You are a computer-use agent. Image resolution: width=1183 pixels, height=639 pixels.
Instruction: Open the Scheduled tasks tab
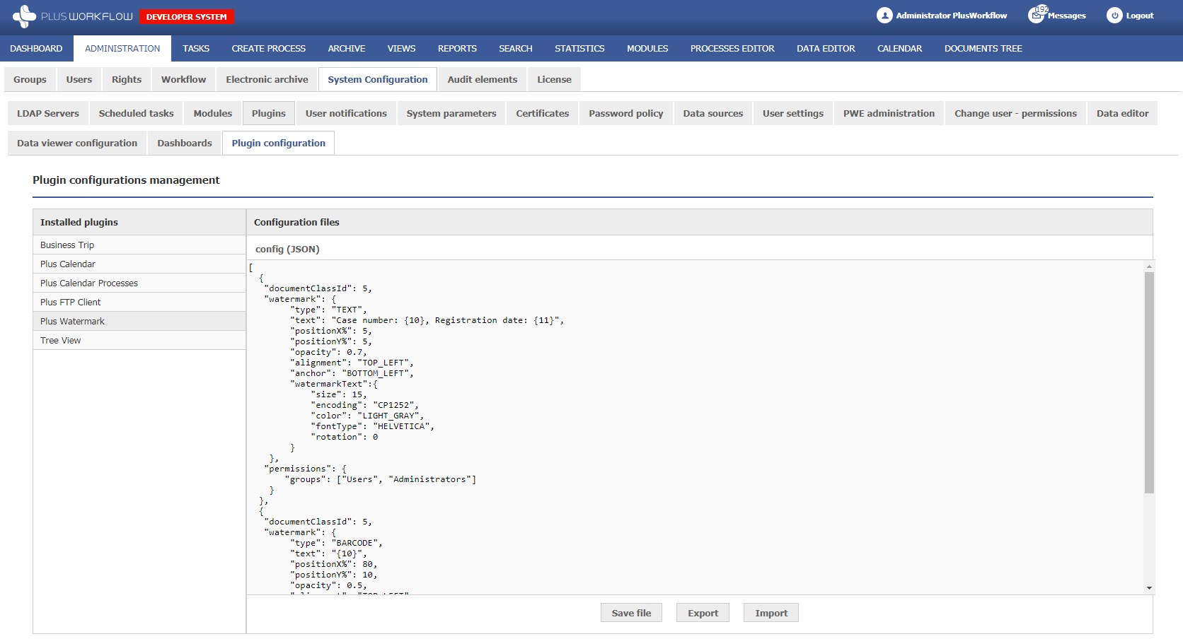click(x=137, y=113)
